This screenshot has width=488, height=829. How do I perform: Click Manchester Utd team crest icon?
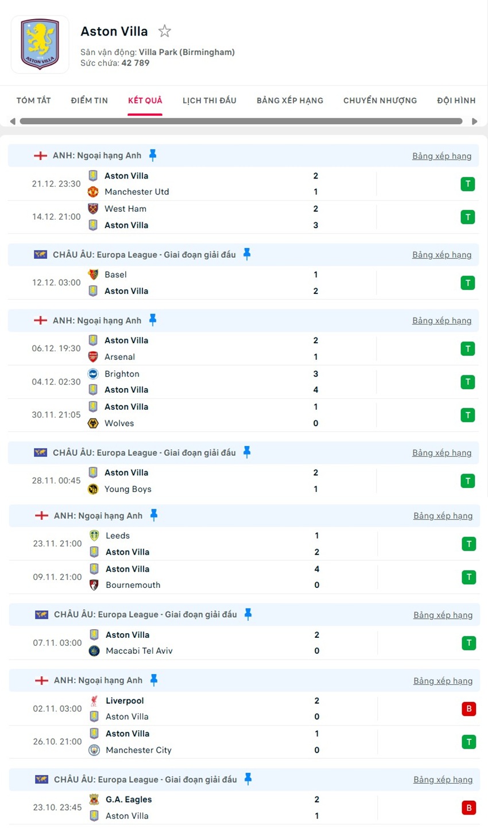[x=93, y=192]
